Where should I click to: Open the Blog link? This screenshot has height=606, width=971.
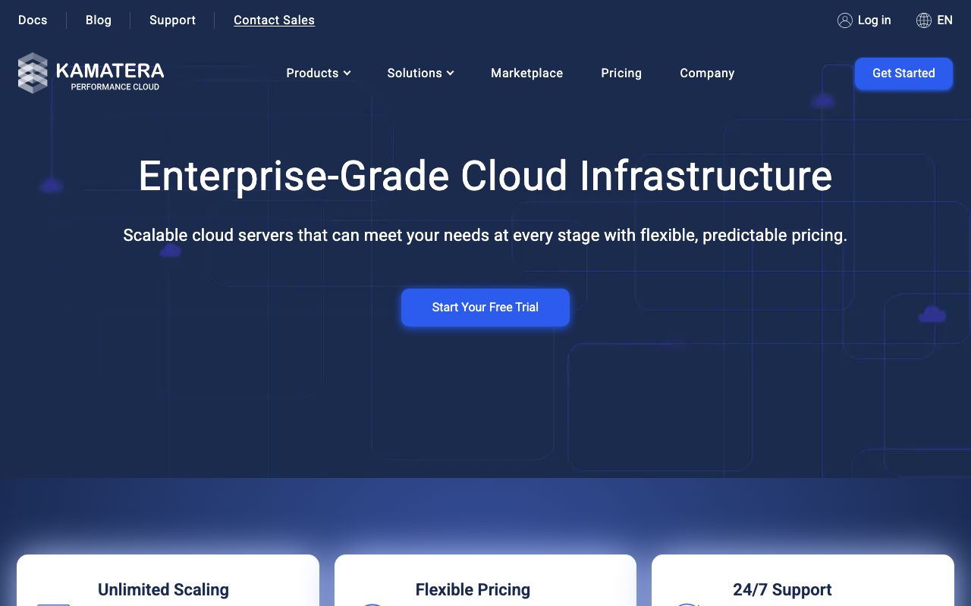point(99,20)
